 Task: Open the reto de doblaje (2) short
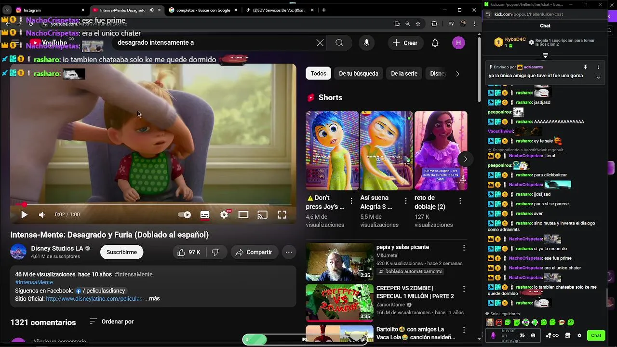[441, 151]
